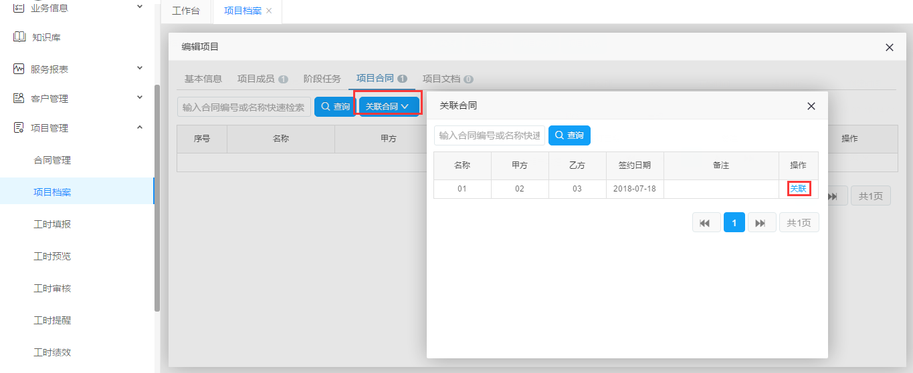913x373 pixels.
Task: Click contract search field in 关联合同 dialog
Action: tap(489, 135)
